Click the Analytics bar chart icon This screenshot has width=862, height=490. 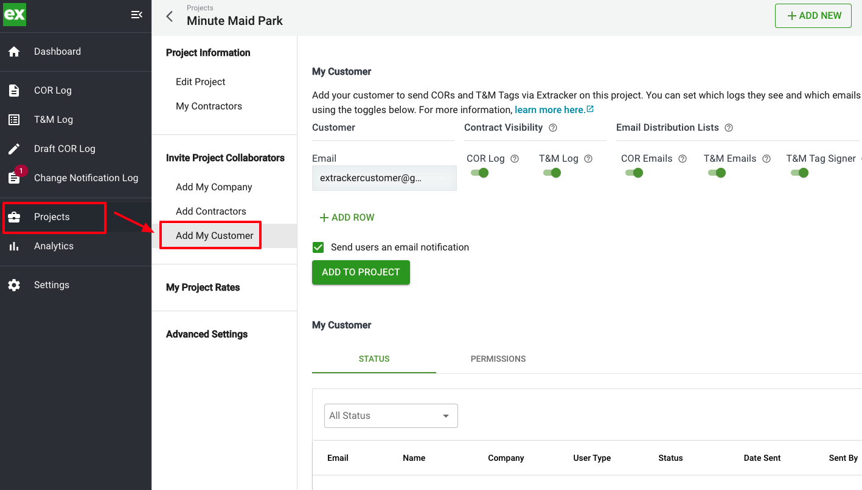[x=14, y=246]
